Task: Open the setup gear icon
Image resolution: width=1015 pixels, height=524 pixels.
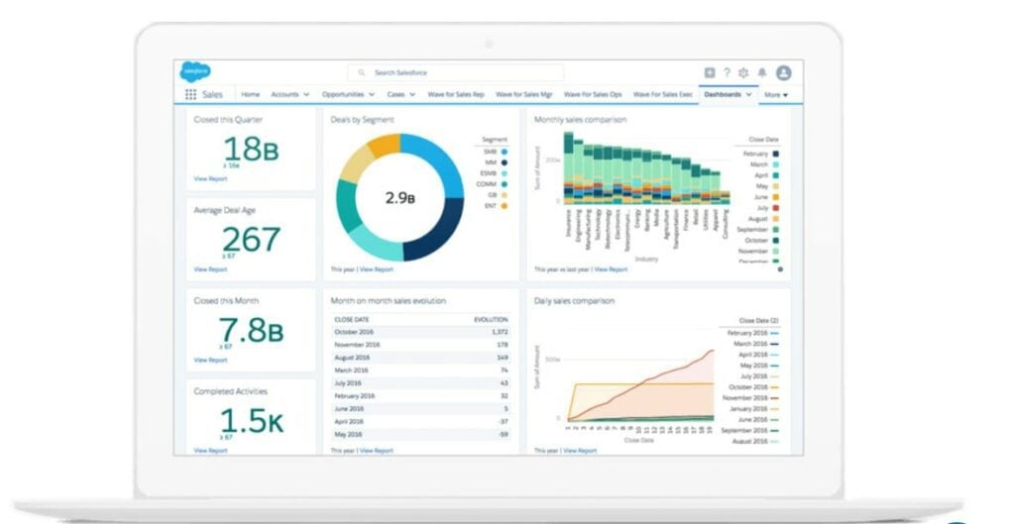Action: 743,73
